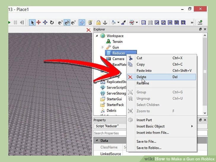
Task: Show more toolbar items via » chevron
Action: coord(192,23)
